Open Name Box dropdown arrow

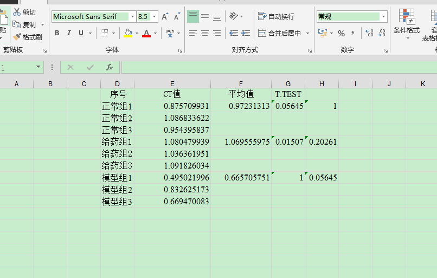[x=38, y=67]
